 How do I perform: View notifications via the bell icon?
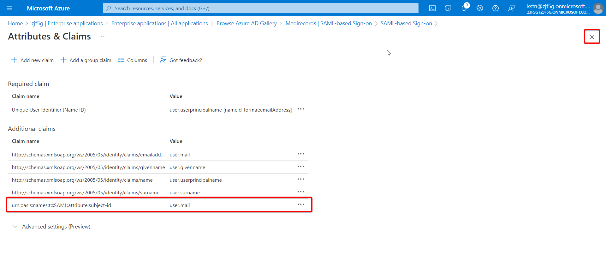click(464, 8)
